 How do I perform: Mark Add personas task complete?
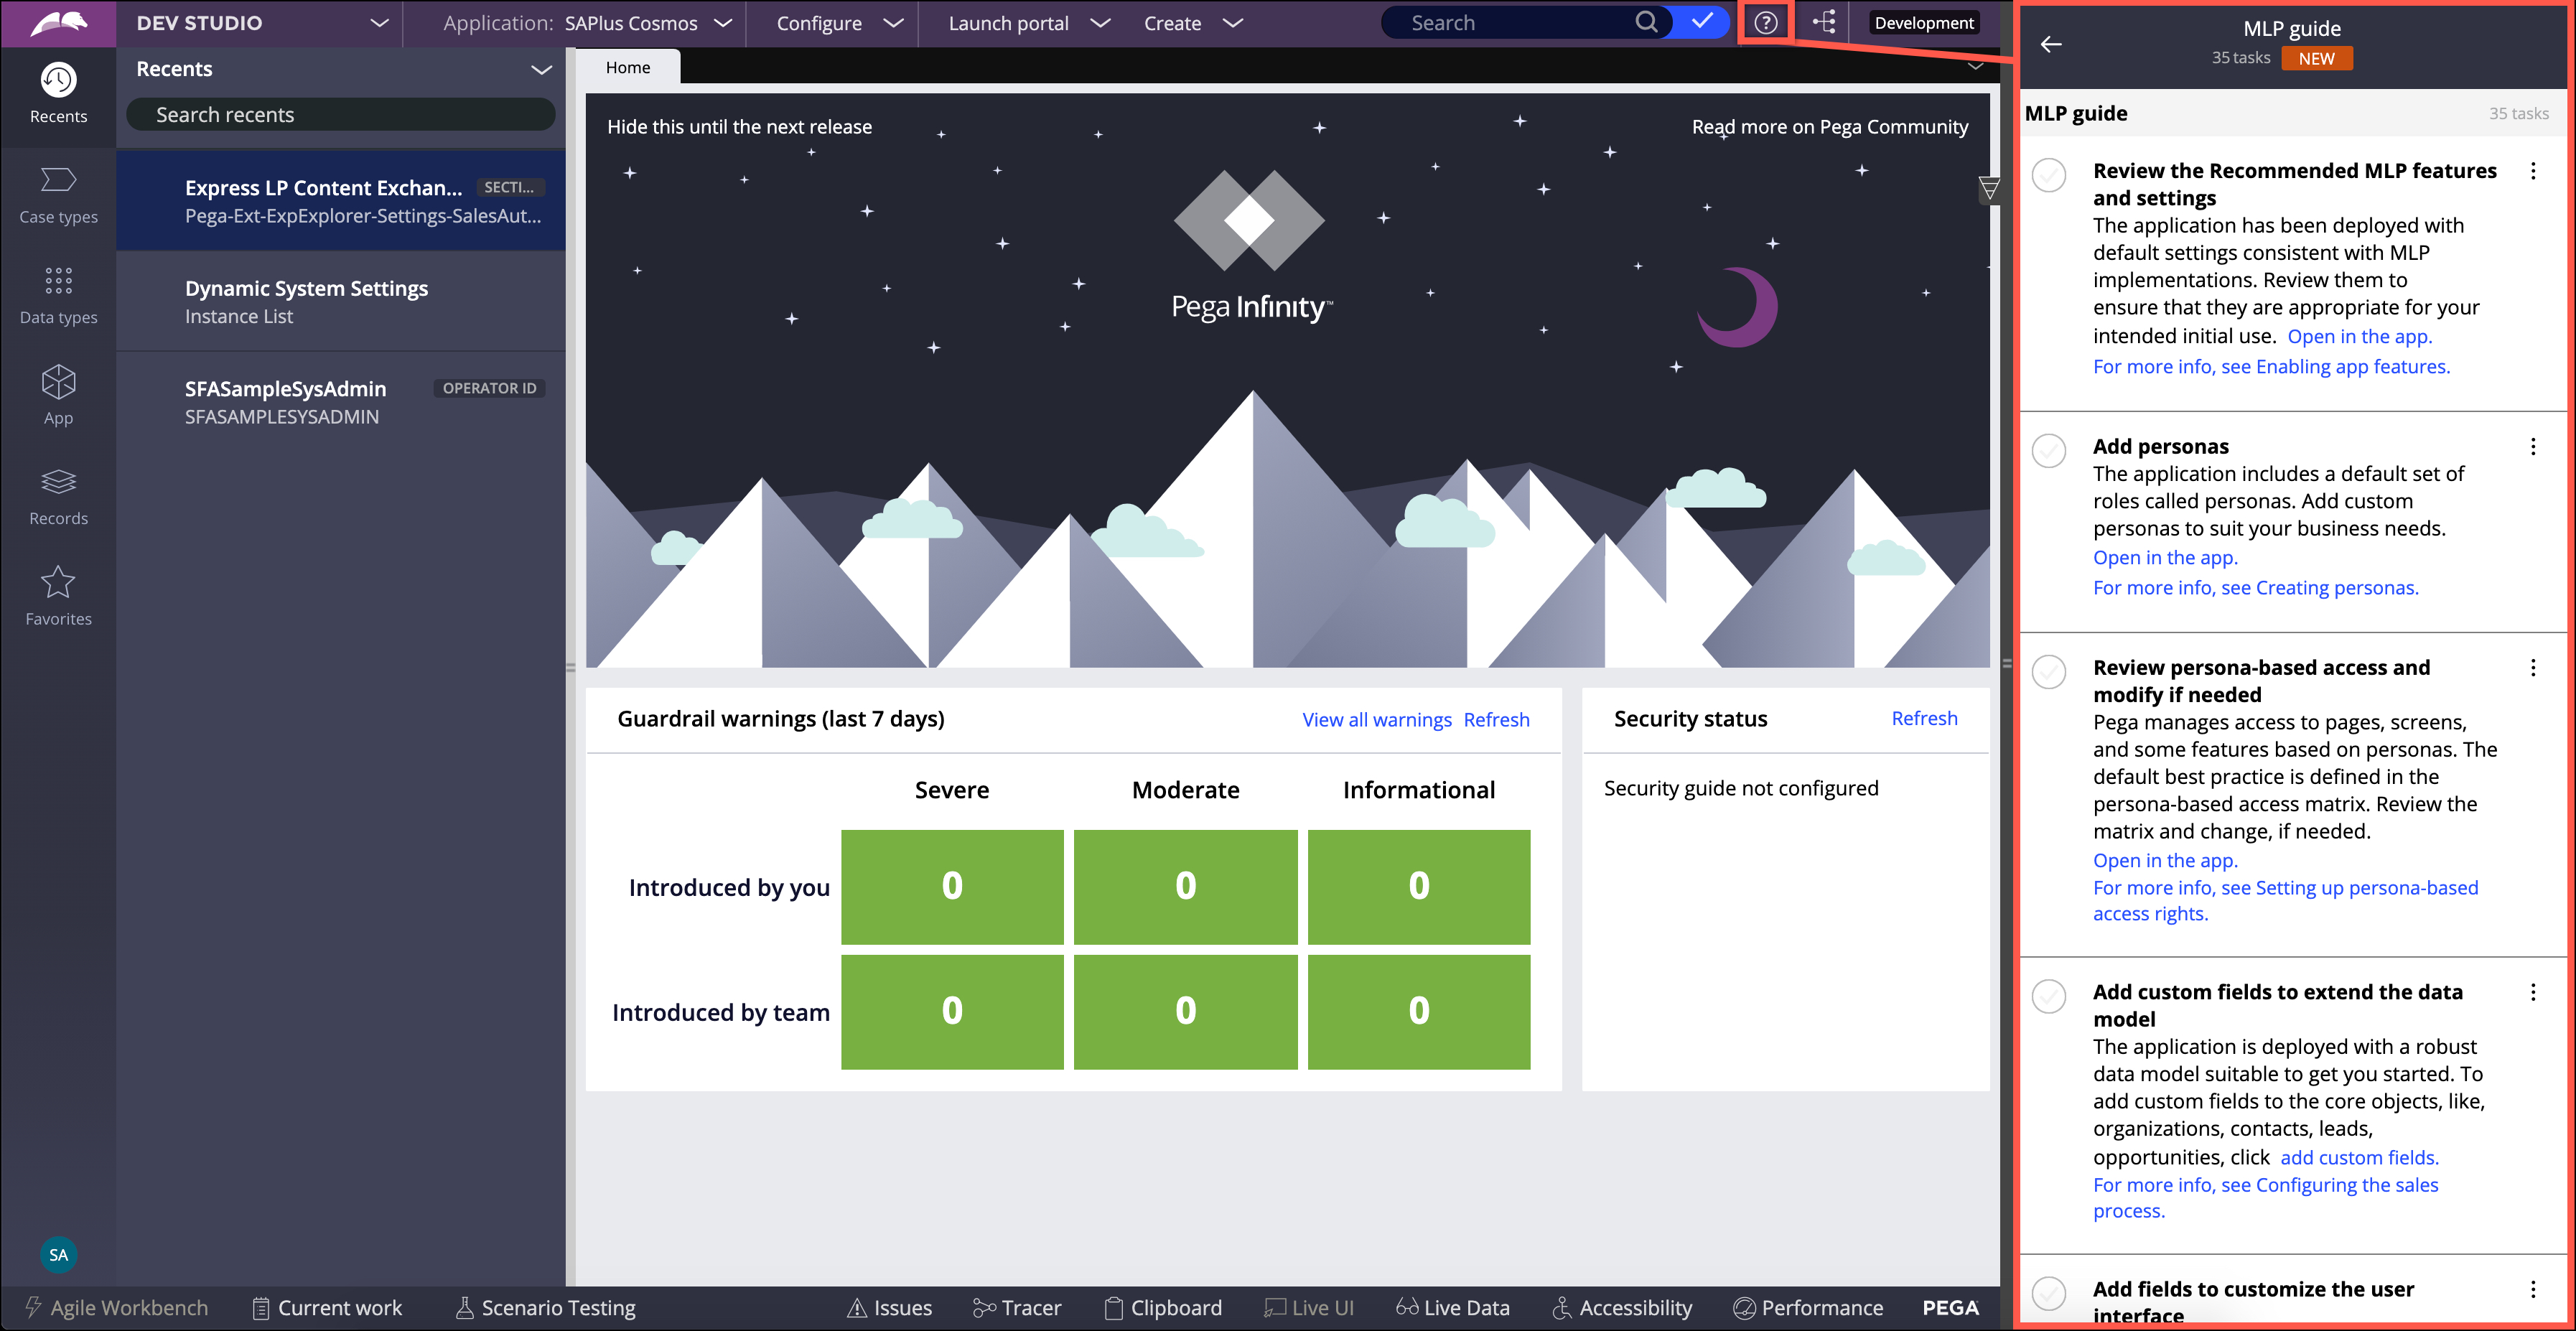[2049, 450]
